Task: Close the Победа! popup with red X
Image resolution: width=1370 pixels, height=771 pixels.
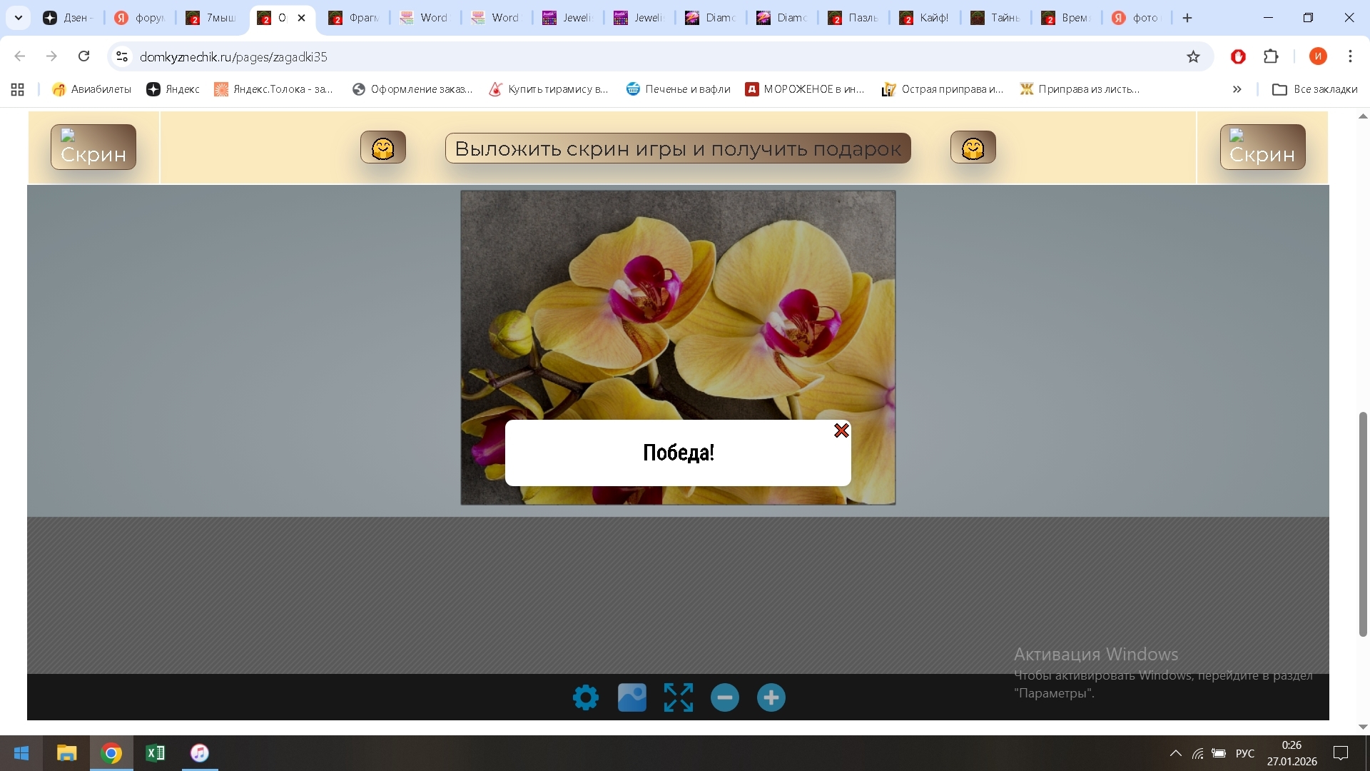Action: coord(841,430)
